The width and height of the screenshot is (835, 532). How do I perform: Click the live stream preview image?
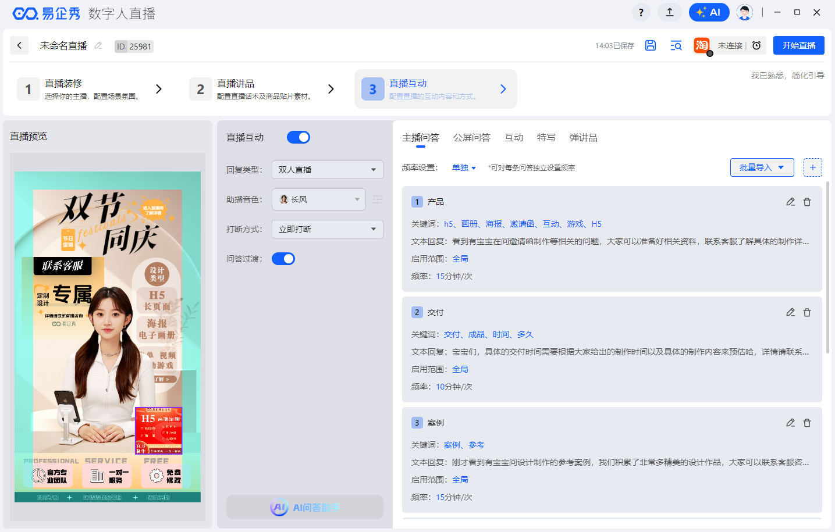(x=108, y=337)
